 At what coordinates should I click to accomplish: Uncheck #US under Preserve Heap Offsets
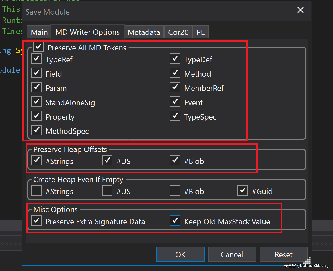pyautogui.click(x=107, y=161)
